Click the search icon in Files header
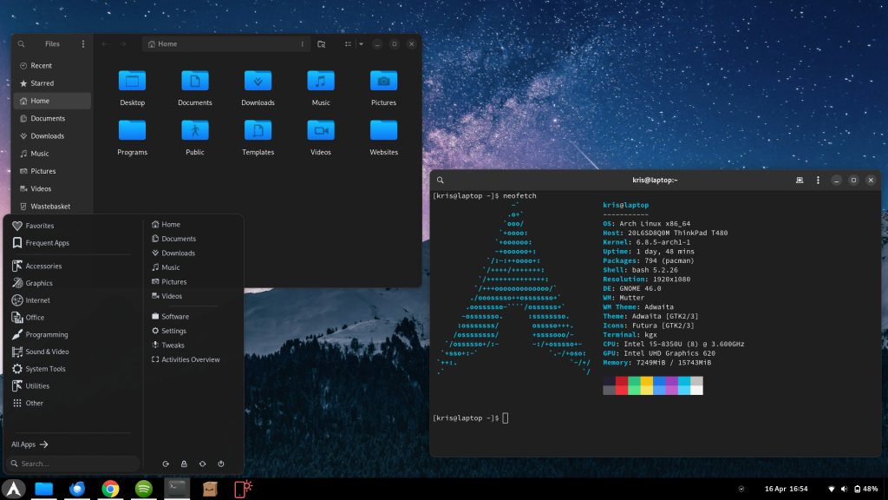The width and height of the screenshot is (888, 500). 22,43
